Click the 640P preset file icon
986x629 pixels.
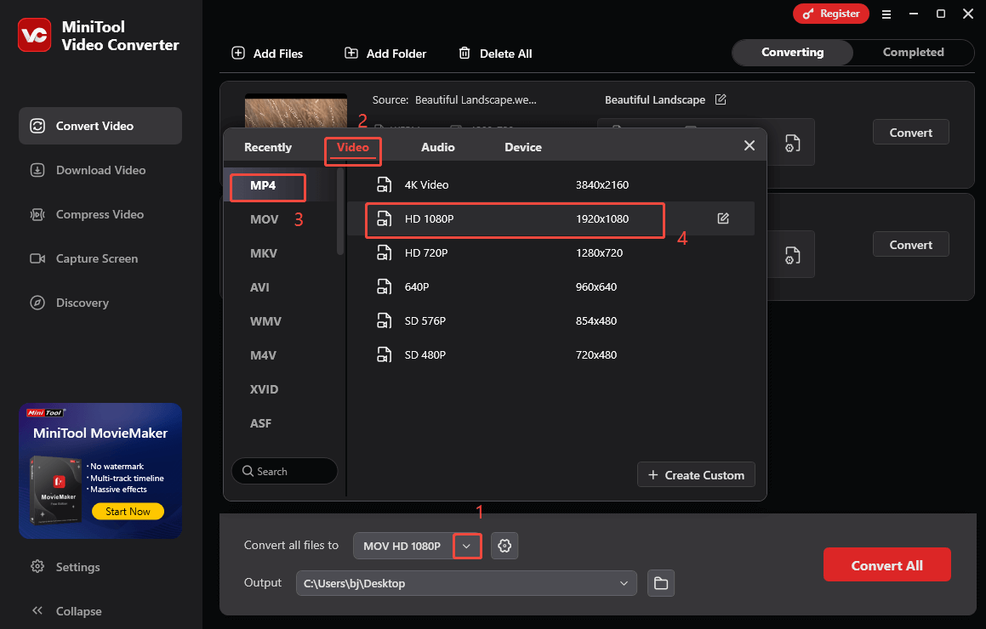384,286
